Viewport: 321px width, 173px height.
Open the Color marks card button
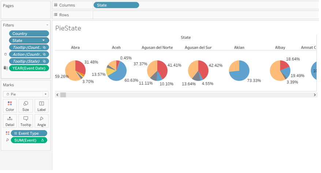[x=10, y=106]
